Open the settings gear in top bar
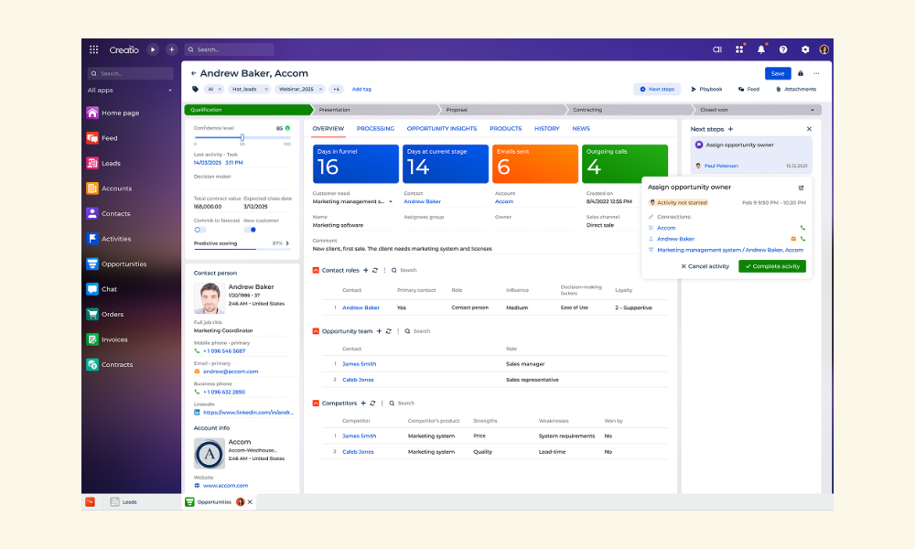This screenshot has width=915, height=549. [805, 49]
